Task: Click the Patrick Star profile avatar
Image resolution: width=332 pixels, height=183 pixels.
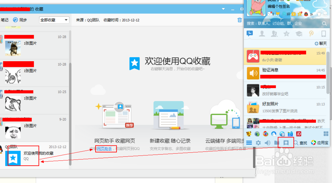Action: point(256,8)
